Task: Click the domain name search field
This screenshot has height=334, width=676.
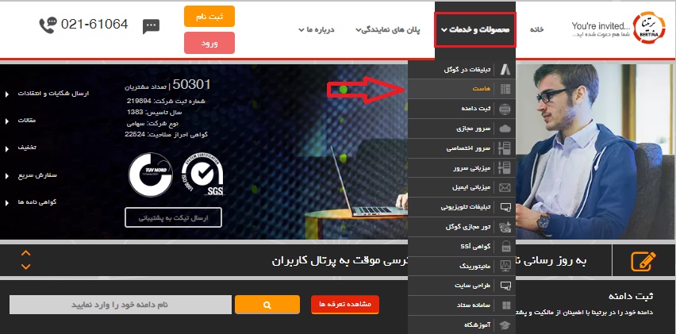Action: 121,305
